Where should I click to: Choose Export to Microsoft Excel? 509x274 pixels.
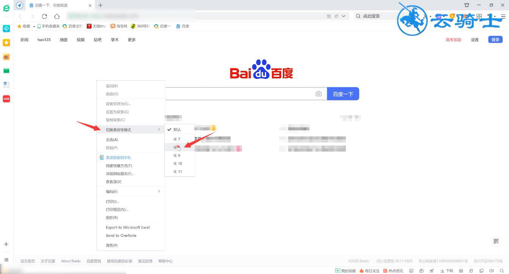131,227
